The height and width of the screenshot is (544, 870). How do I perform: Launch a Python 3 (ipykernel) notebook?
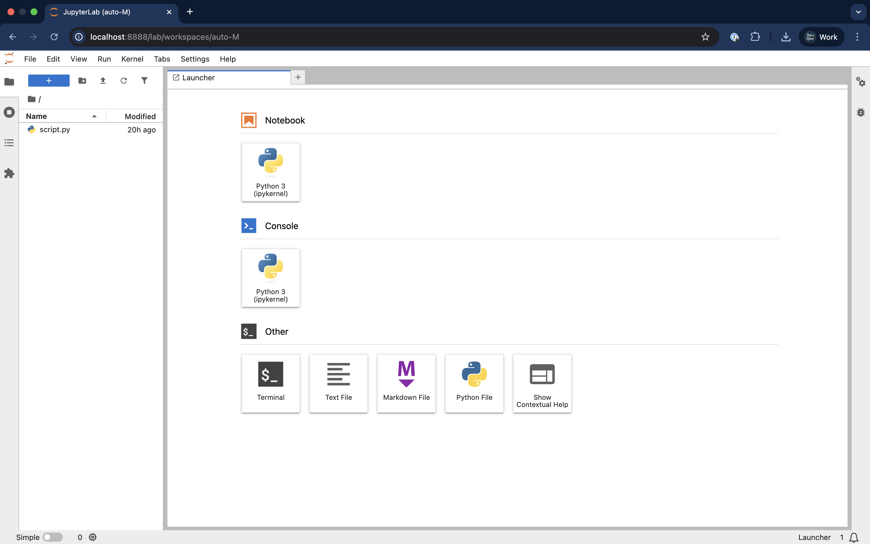[271, 172]
